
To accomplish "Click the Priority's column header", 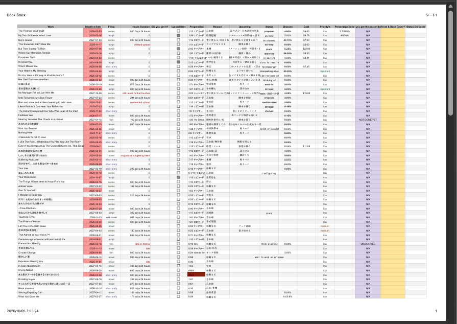I will [325, 27].
